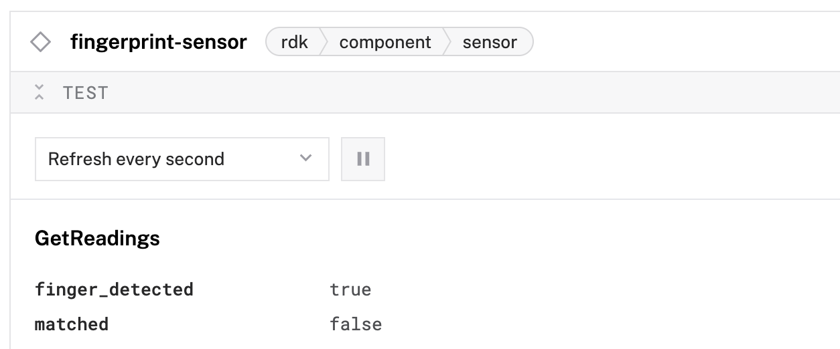Click the "Refresh every second" text in the combo box
840x349 pixels.
136,159
